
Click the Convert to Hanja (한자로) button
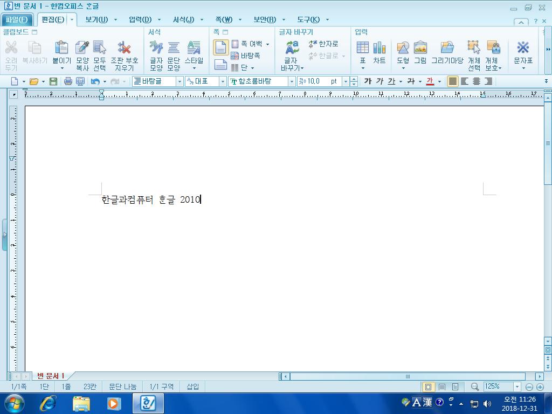coord(323,44)
